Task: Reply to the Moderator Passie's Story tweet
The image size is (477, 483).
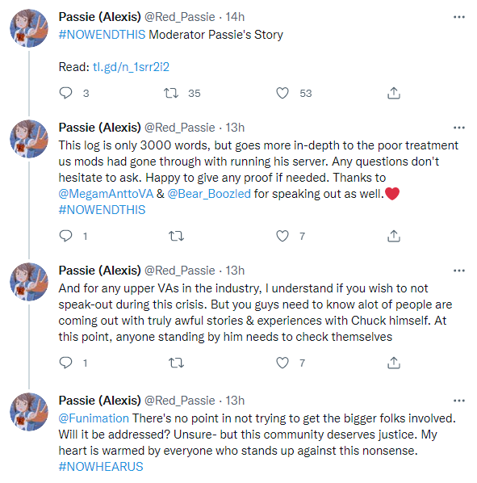Action: pyautogui.click(x=65, y=93)
